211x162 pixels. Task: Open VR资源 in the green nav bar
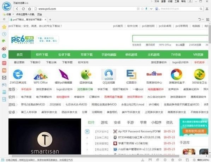pyautogui.click(x=198, y=55)
